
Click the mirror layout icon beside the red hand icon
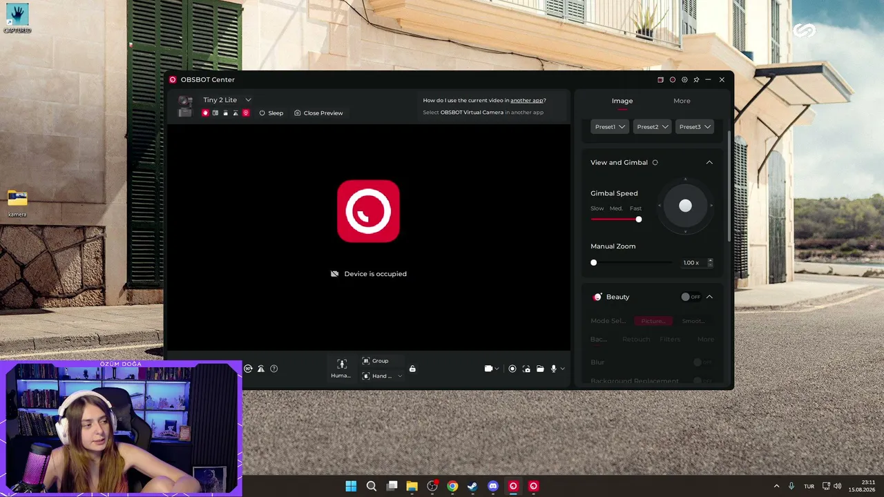tap(215, 113)
